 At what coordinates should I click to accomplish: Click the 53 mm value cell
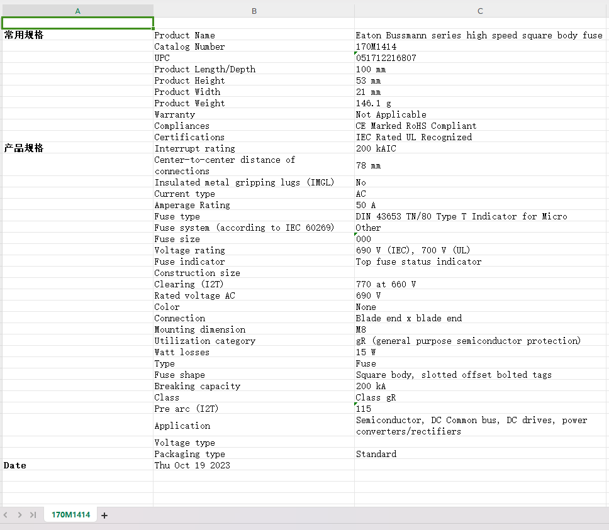[481, 80]
